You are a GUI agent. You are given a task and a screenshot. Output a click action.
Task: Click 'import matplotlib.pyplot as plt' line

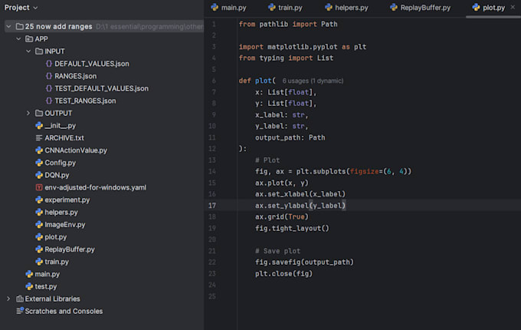coord(303,47)
